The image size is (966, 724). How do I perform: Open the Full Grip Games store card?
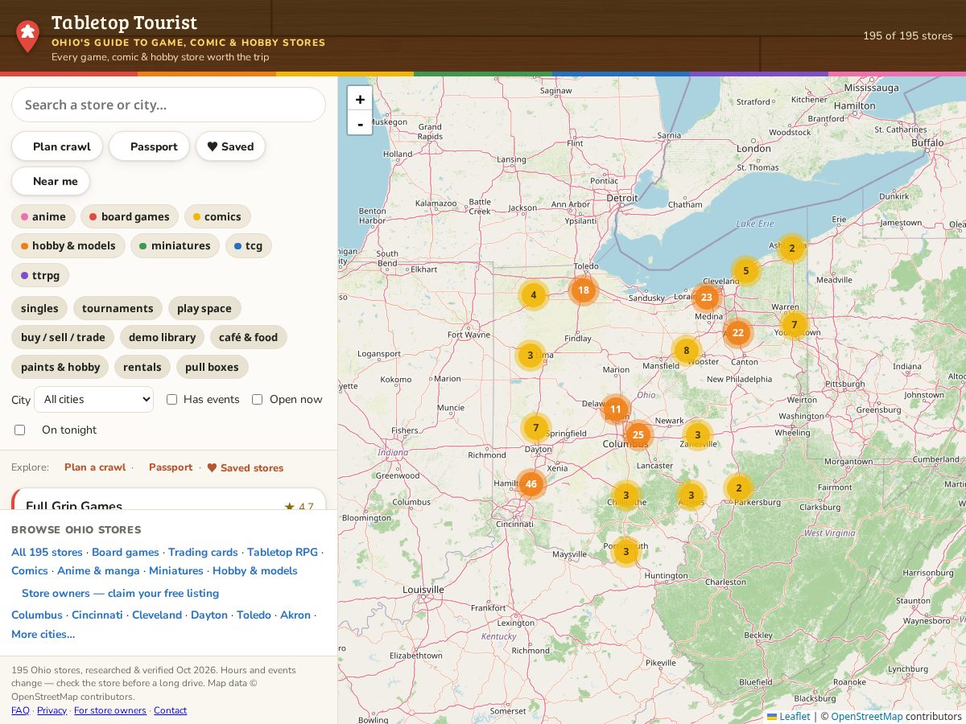click(x=168, y=500)
